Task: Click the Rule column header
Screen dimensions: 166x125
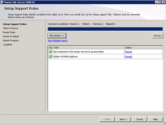Action: pyautogui.click(x=89, y=48)
